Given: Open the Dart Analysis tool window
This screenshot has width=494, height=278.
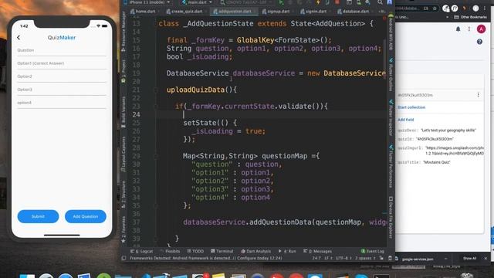Looking at the screenshot, I should point(255,251).
